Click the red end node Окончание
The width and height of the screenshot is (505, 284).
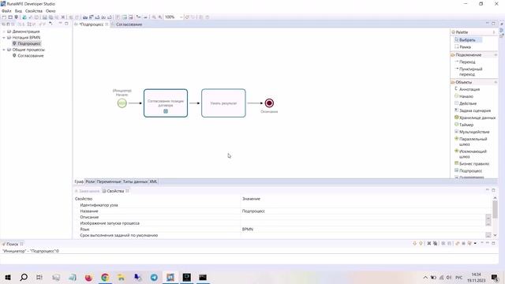pyautogui.click(x=269, y=103)
